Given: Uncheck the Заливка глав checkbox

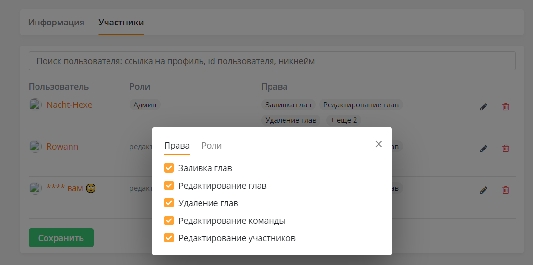Looking at the screenshot, I should [169, 168].
